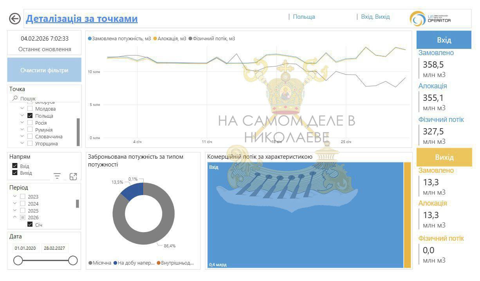The width and height of the screenshot is (480, 281).
Task: Click the search magnifier icon in Точка
Action: [15, 98]
